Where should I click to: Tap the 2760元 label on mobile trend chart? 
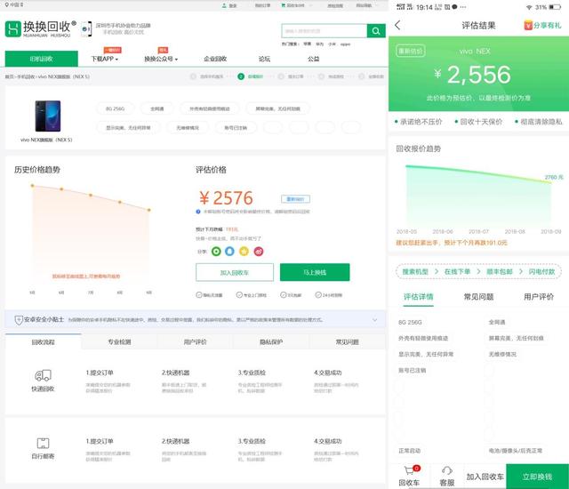pyautogui.click(x=554, y=177)
